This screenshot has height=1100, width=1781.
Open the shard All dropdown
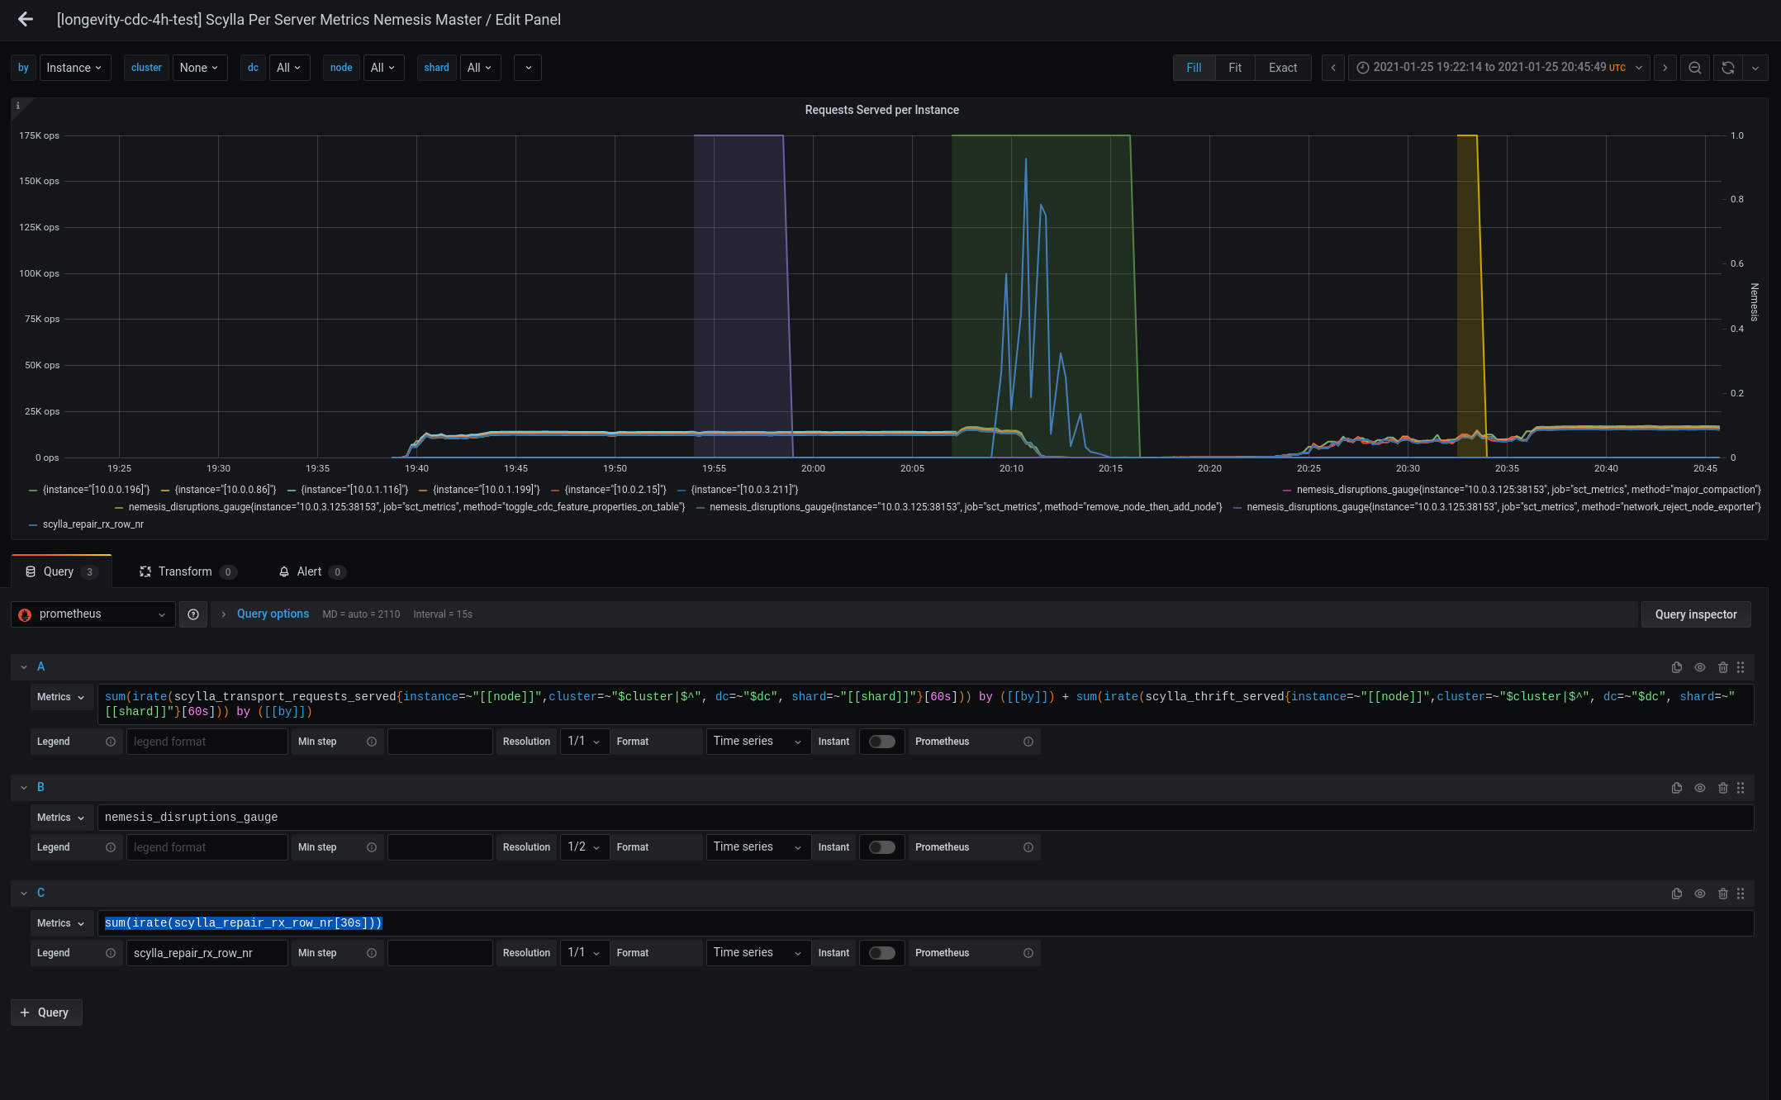[480, 68]
